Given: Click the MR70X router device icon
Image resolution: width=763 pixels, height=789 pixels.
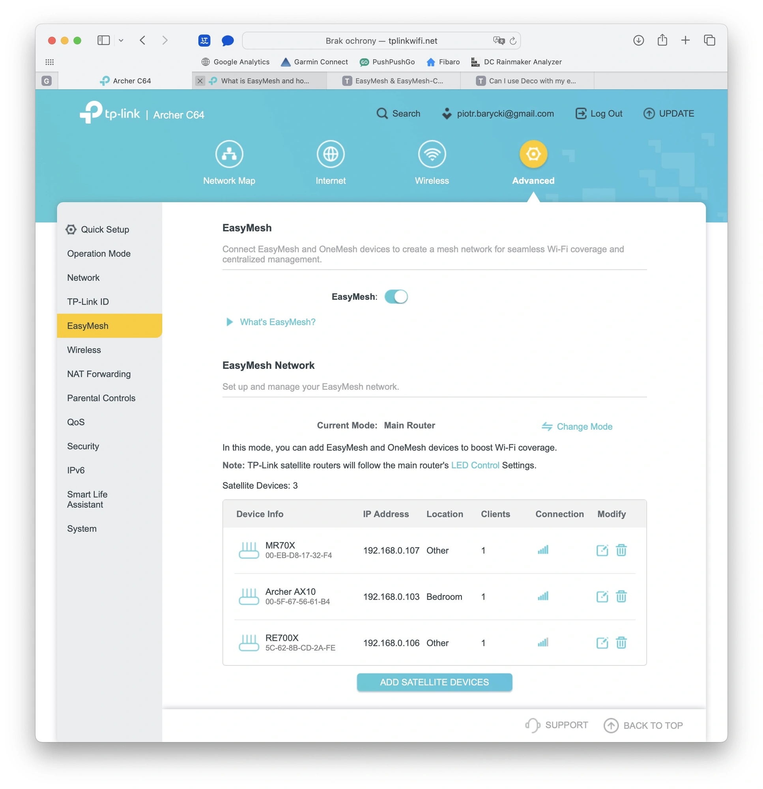Looking at the screenshot, I should click(x=249, y=550).
